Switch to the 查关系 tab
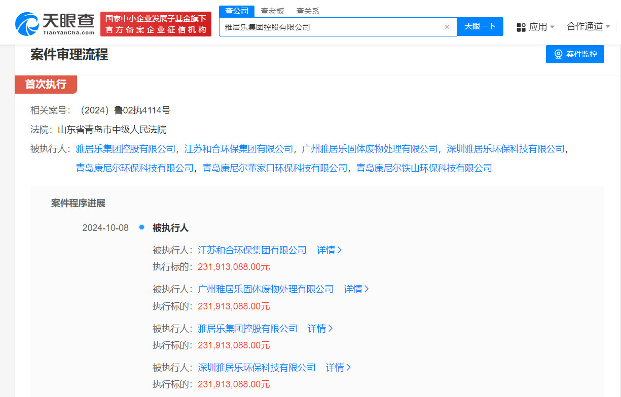 click(x=308, y=11)
